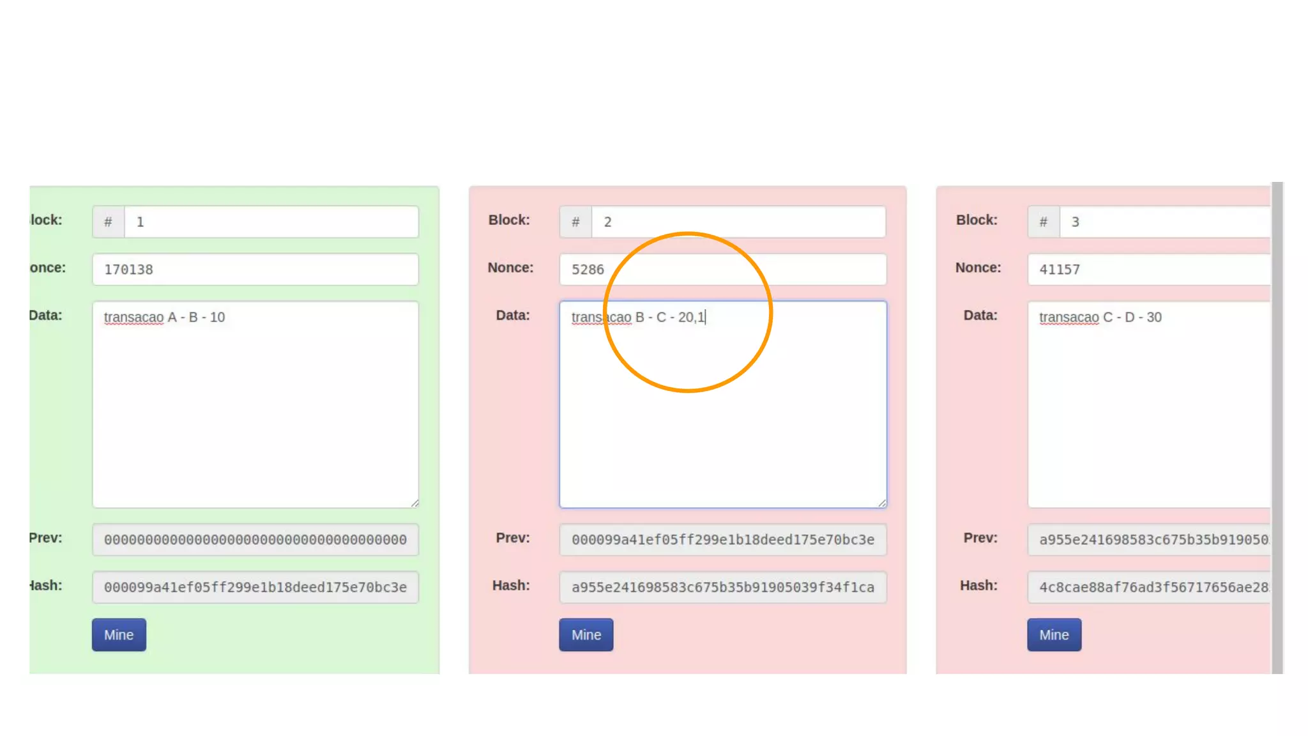1308x736 pixels.
Task: Click data textarea with transacao A - B
Action: point(255,404)
